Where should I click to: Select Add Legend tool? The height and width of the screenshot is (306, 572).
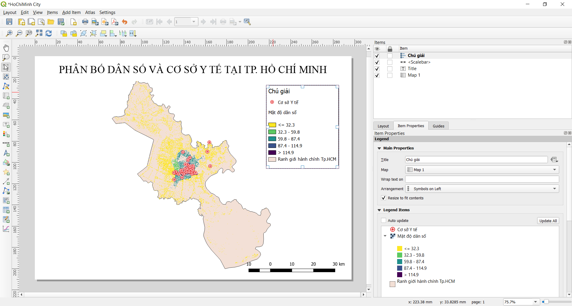click(6, 134)
